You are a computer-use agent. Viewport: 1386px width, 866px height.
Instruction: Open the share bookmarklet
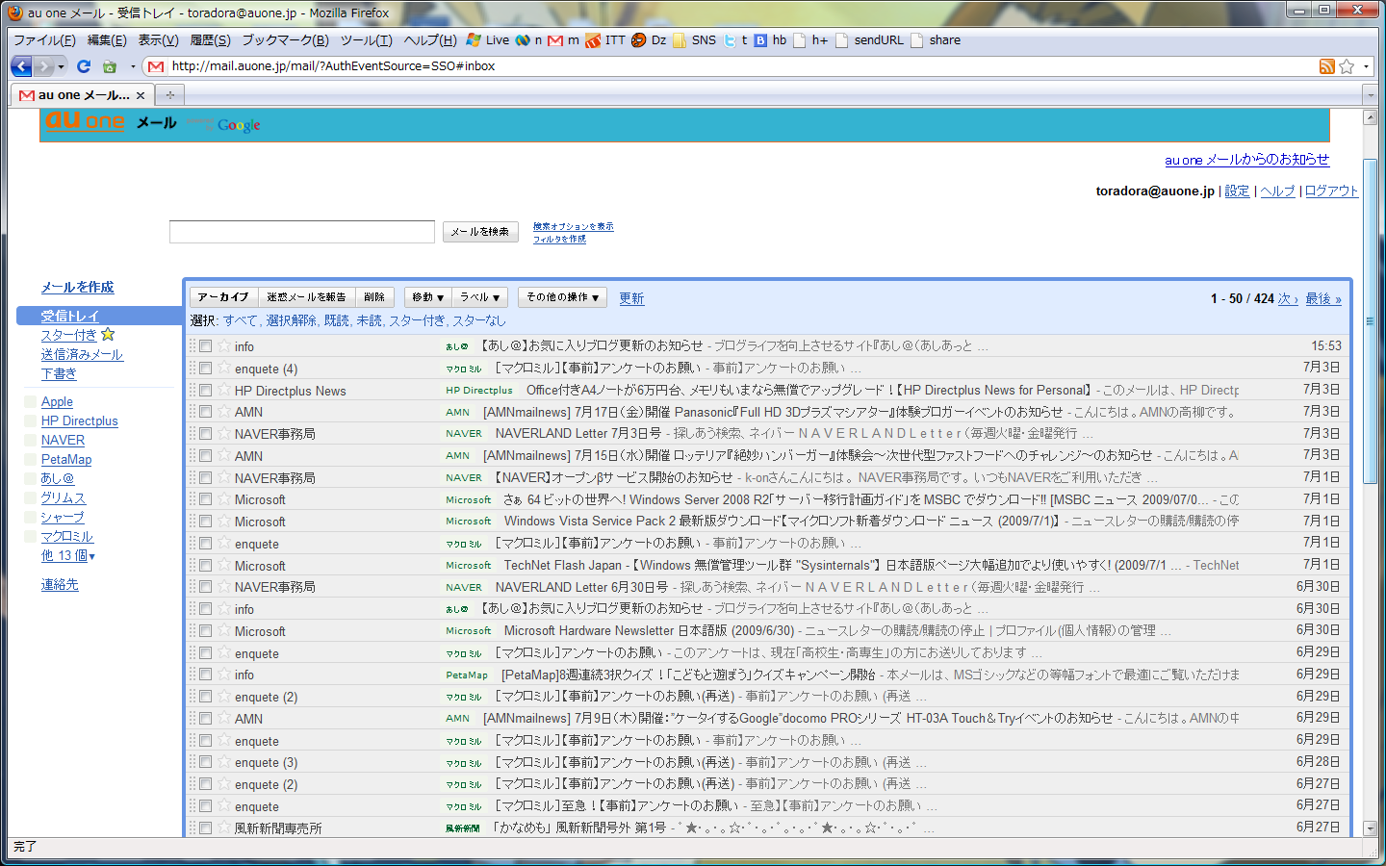coord(936,40)
